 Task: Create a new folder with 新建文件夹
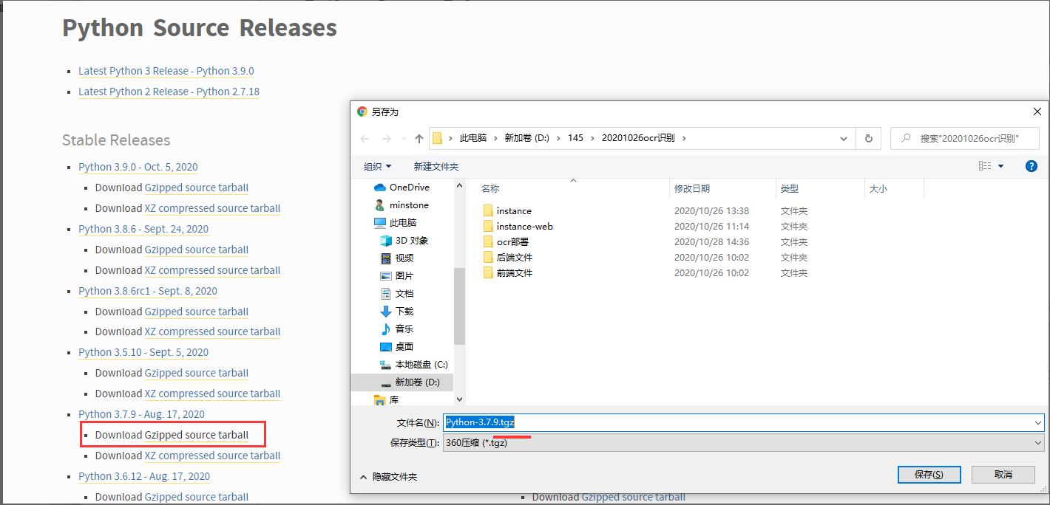coord(436,165)
